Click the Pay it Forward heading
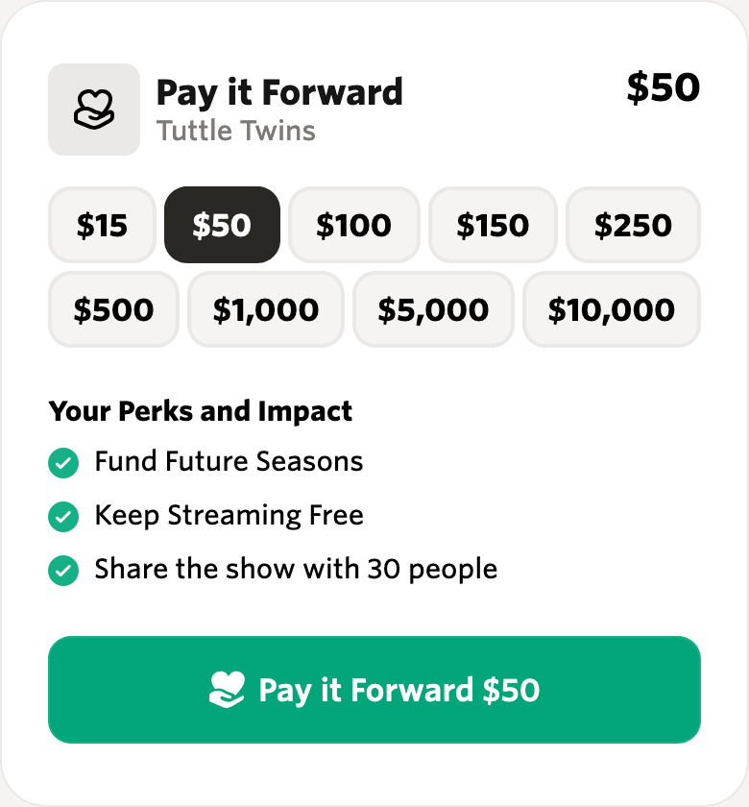749x807 pixels. coord(279,93)
